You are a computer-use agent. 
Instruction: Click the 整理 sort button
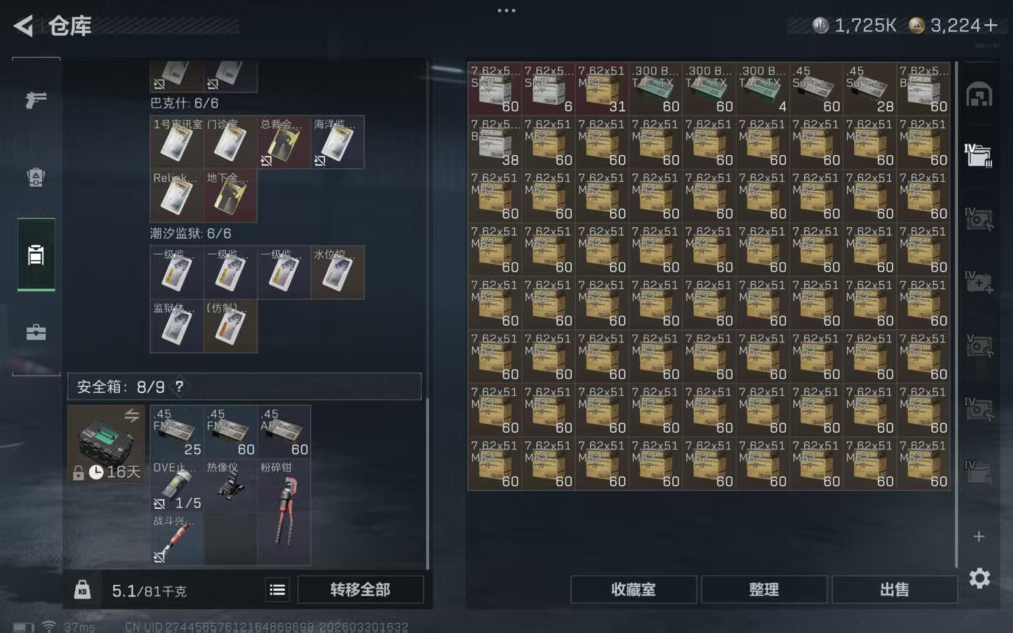(764, 590)
